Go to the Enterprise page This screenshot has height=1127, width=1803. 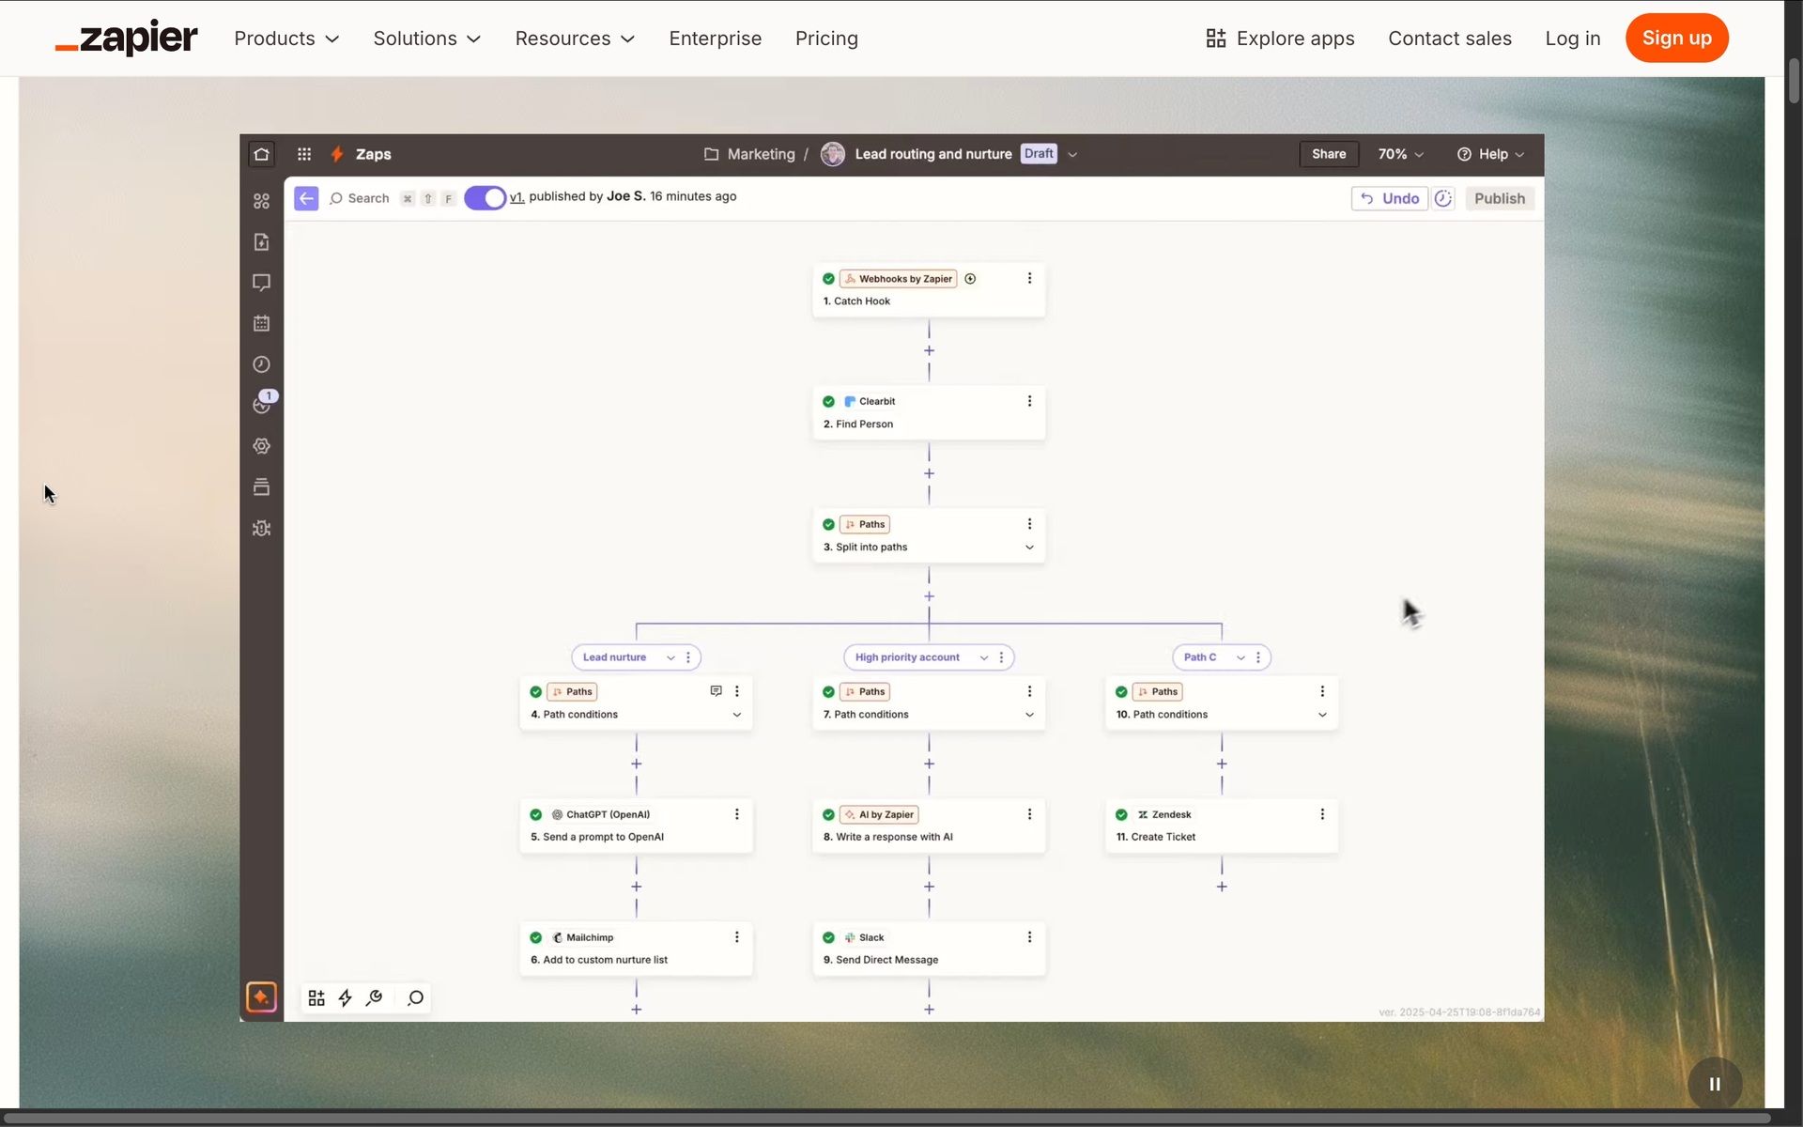tap(716, 39)
